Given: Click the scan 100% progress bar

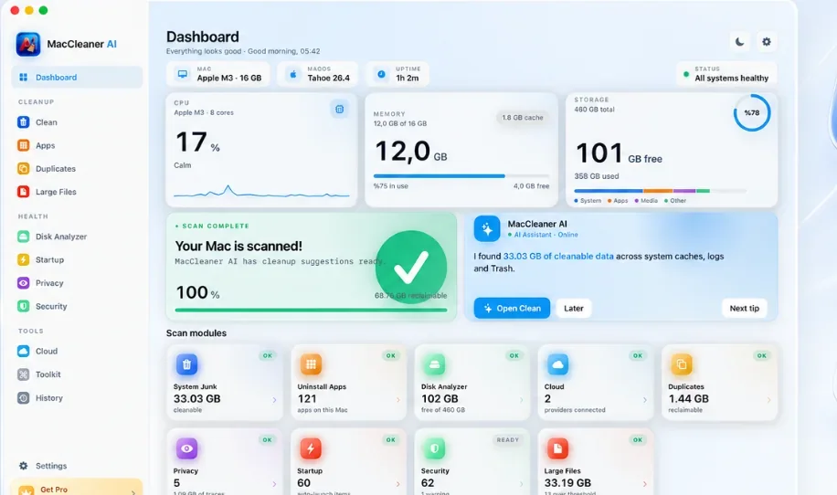Looking at the screenshot, I should (x=312, y=310).
